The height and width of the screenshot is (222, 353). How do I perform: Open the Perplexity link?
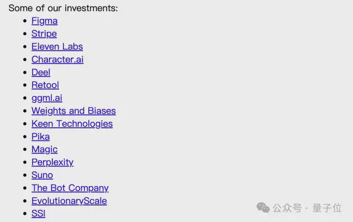[x=52, y=163]
